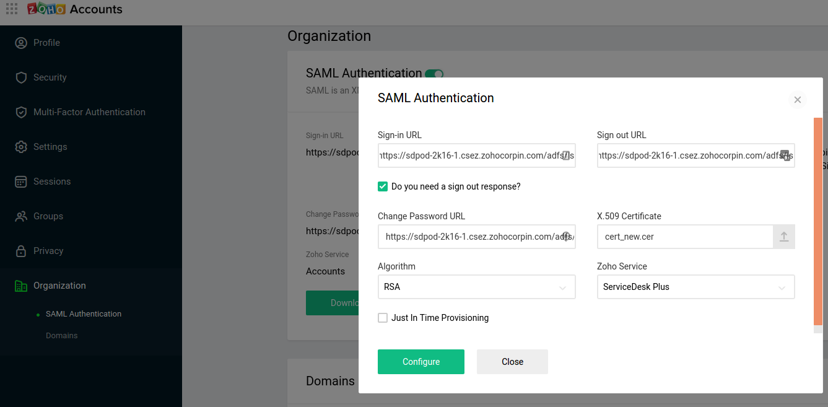Image resolution: width=828 pixels, height=407 pixels.
Task: Click the Organization building icon
Action: point(21,286)
